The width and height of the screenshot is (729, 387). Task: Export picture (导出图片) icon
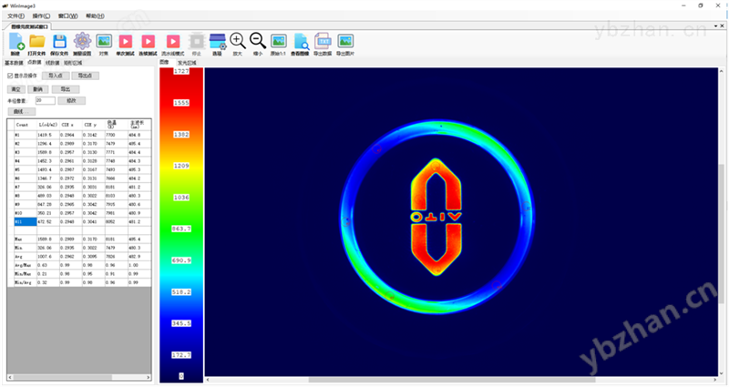click(x=345, y=41)
